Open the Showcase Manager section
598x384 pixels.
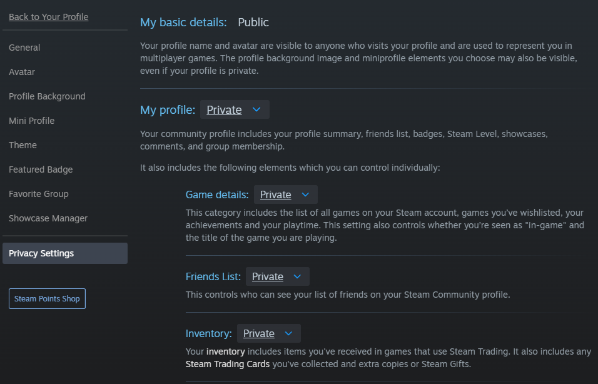point(48,218)
